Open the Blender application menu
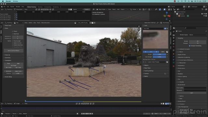This screenshot has width=208, height=117. pos(8,1)
